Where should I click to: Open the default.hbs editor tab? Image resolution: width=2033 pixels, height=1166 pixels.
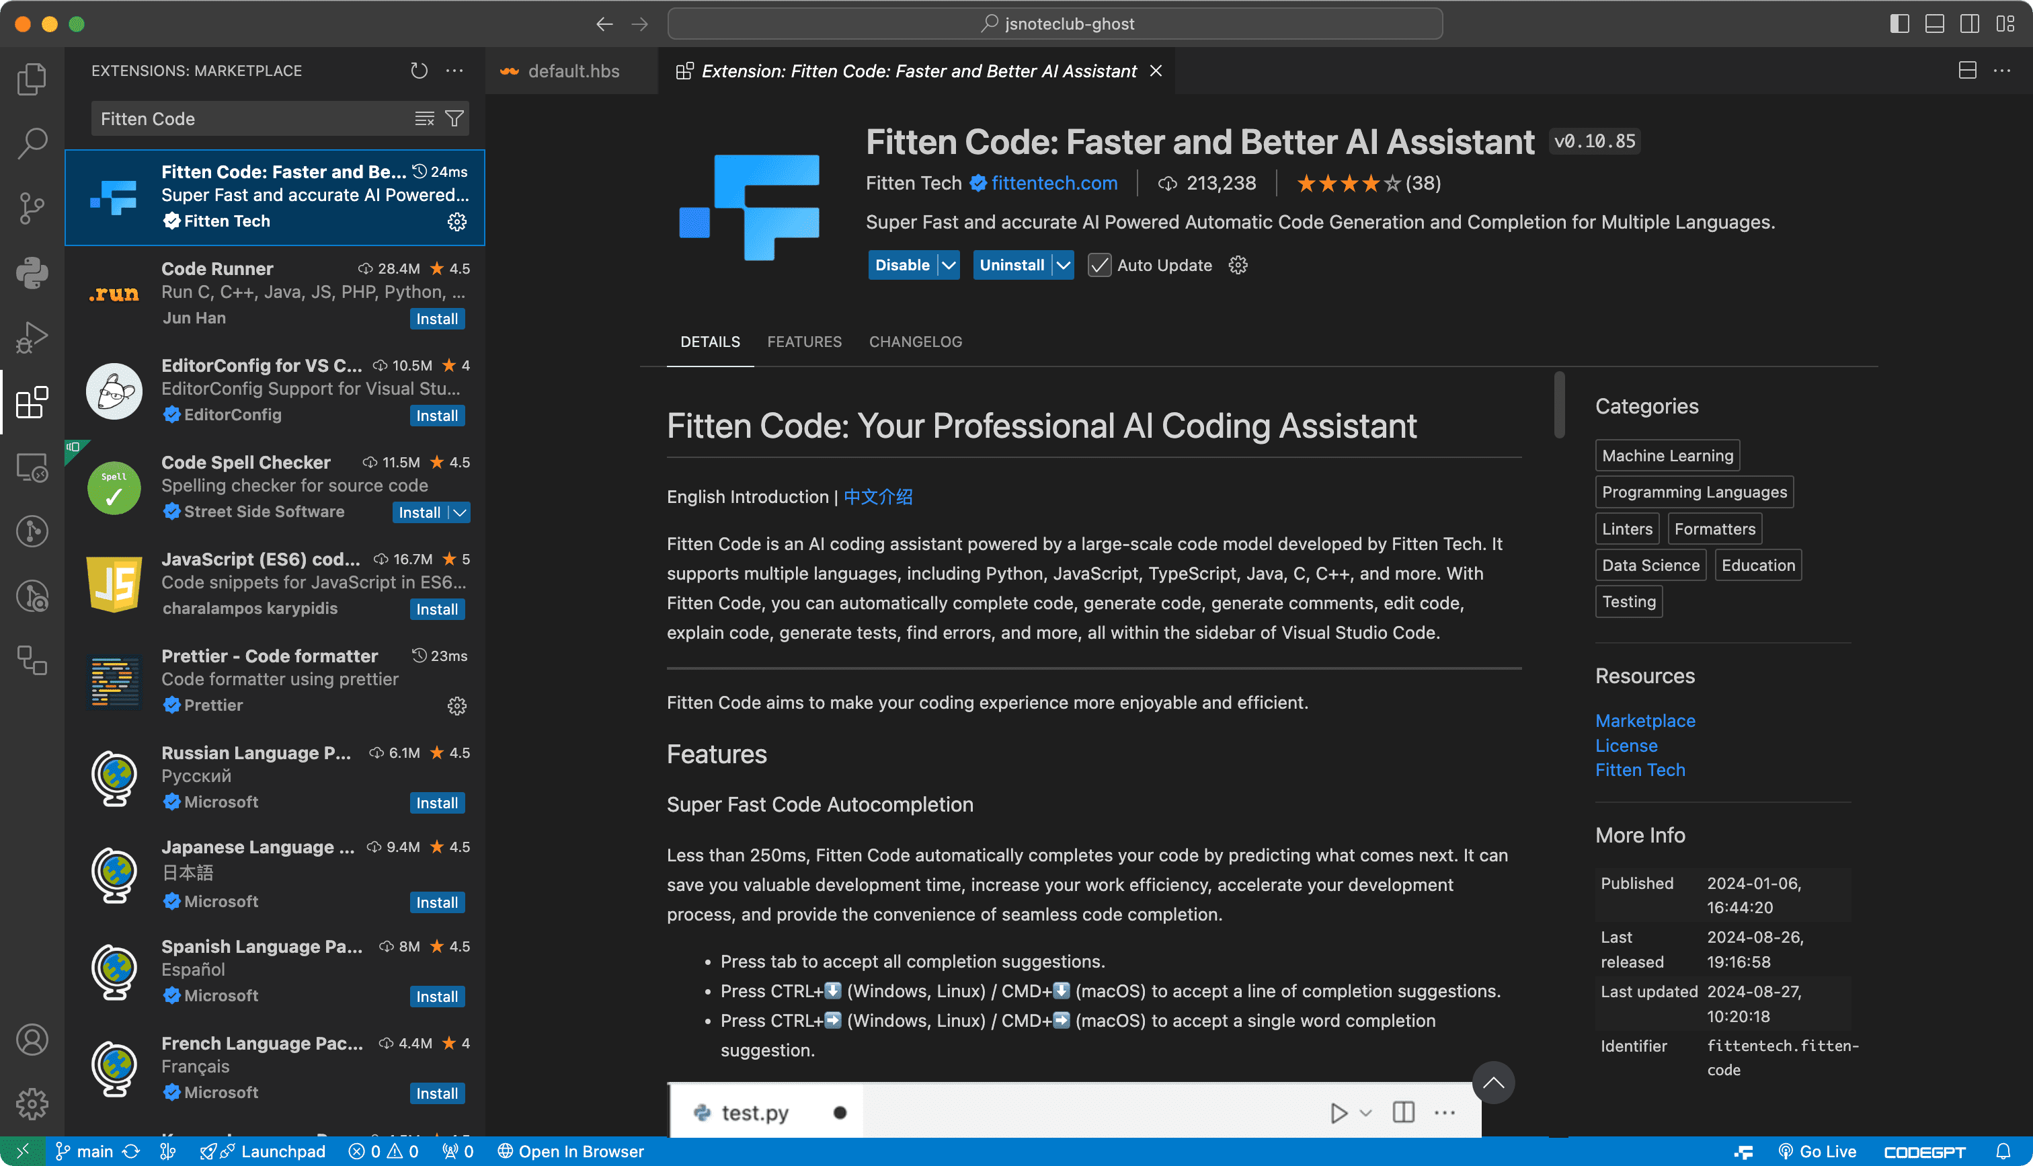[571, 71]
